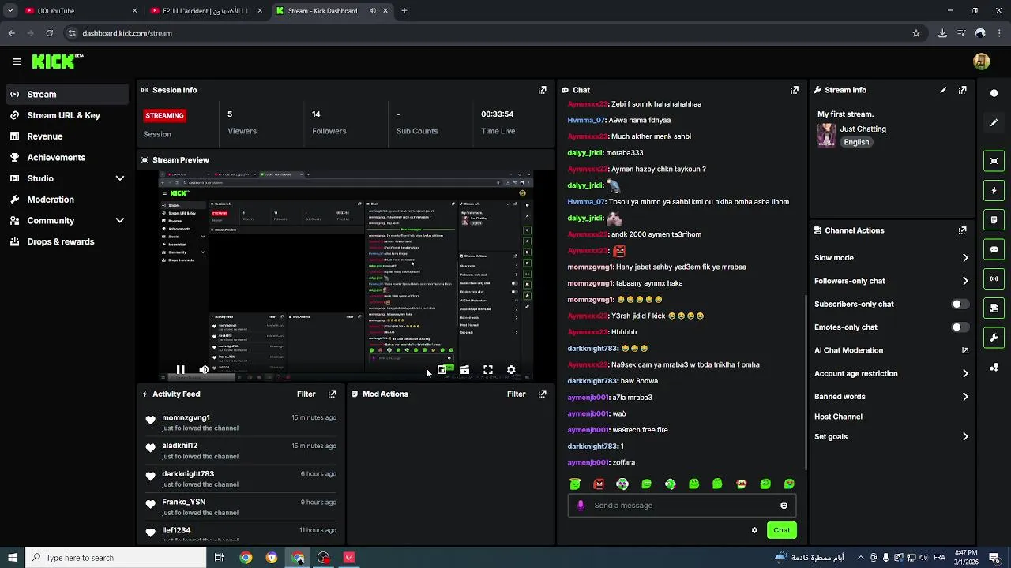Focus the Send a message input
The image size is (1011, 568).
(681, 506)
